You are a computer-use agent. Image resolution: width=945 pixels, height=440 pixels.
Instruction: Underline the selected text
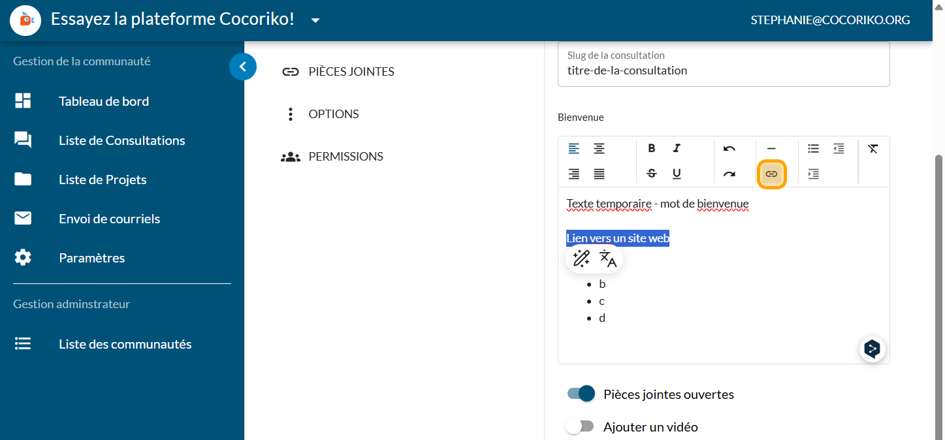tap(677, 174)
